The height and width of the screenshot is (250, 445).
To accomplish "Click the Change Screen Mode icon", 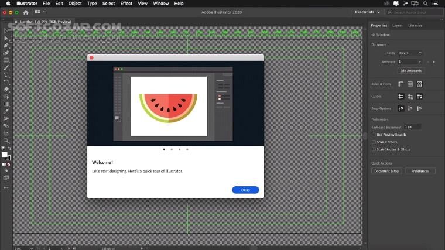I will [6, 177].
